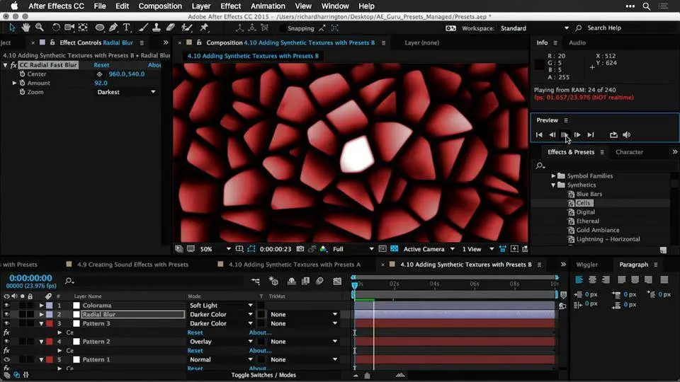This screenshot has width=680, height=382.
Task: Click the red label color of Pattern 3
Action: pyautogui.click(x=49, y=324)
